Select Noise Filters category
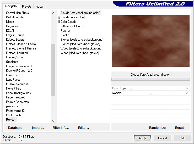This screenshot has width=194, height=144. [x=13, y=88]
